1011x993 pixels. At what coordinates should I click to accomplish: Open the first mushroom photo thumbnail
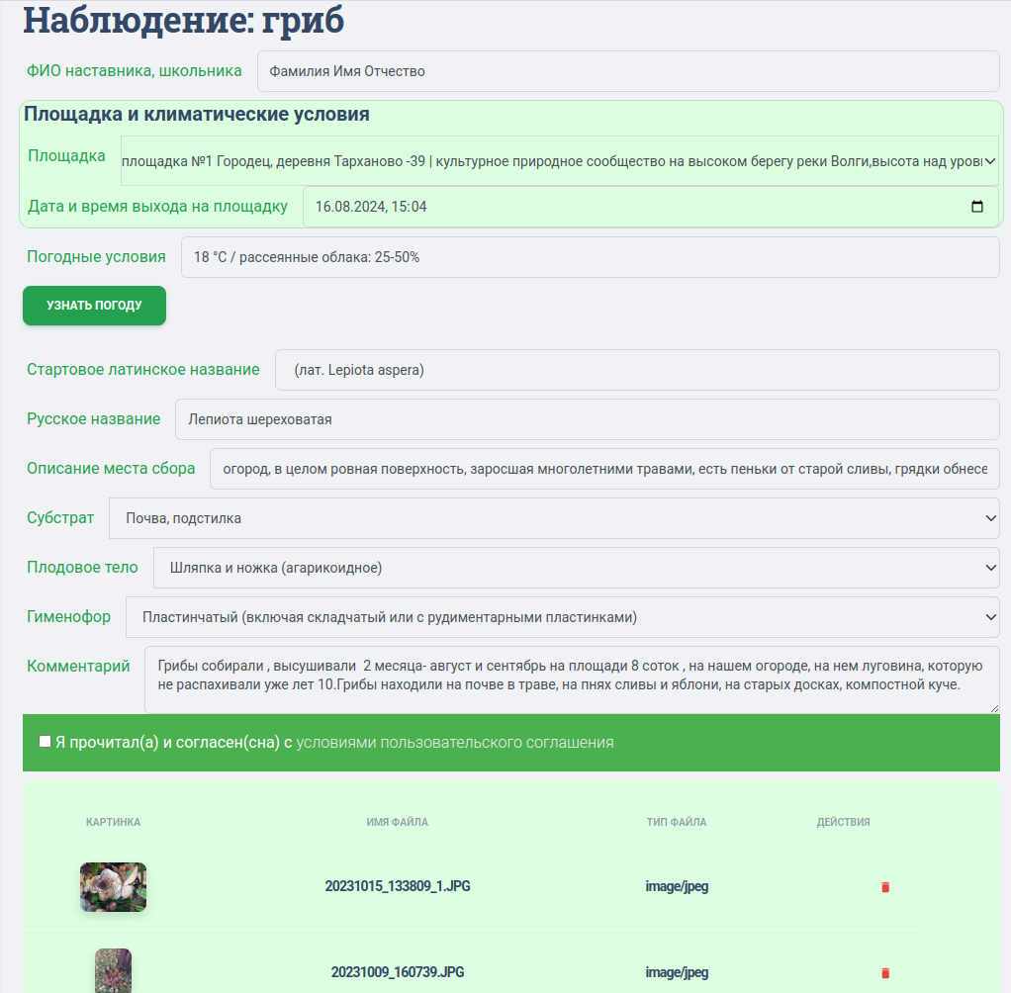tap(113, 887)
